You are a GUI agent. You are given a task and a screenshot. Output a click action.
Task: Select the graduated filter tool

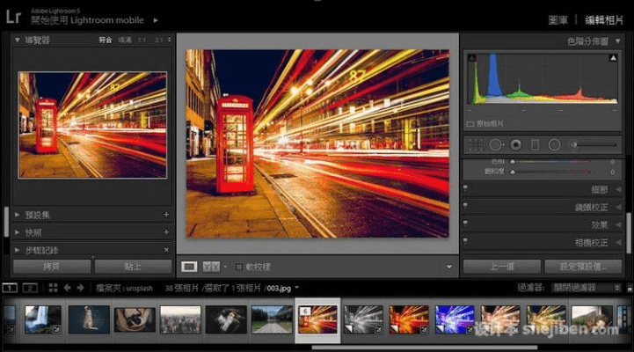535,145
